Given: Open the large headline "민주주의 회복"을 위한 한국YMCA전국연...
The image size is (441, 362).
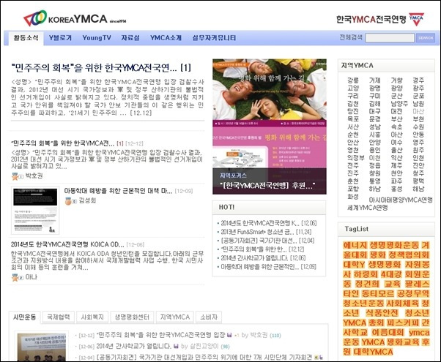Looking at the screenshot, I should pyautogui.click(x=101, y=68).
